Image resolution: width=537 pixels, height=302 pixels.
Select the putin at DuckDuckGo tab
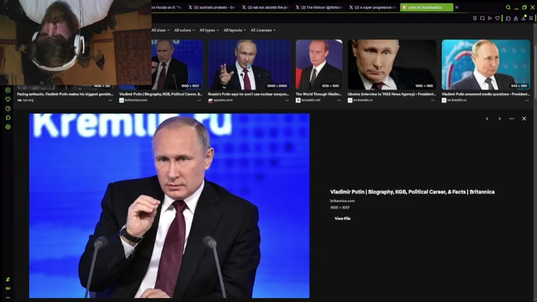click(x=426, y=8)
